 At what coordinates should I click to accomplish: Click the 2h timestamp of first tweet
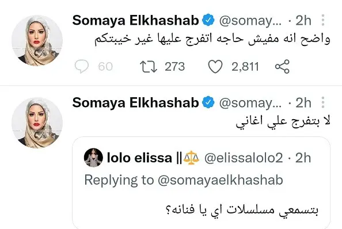[x=303, y=21]
